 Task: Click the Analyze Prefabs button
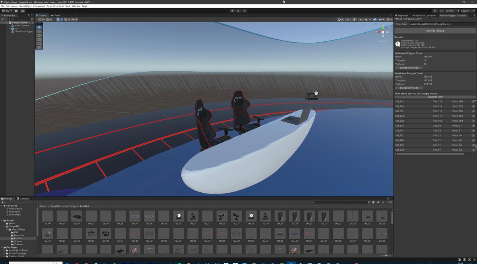pyautogui.click(x=435, y=31)
